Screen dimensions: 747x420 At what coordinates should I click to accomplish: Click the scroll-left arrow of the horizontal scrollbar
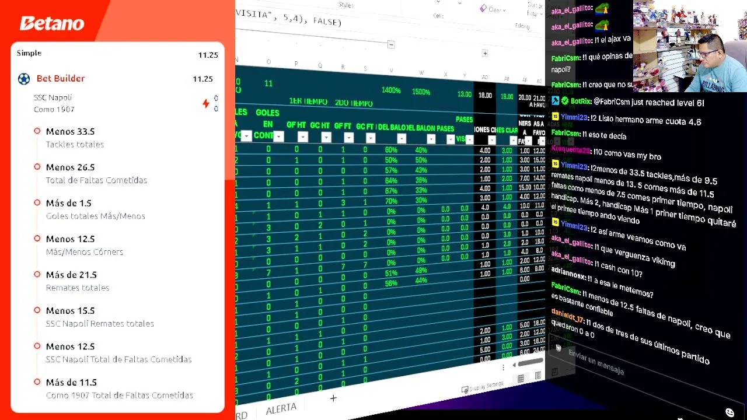tap(514, 365)
